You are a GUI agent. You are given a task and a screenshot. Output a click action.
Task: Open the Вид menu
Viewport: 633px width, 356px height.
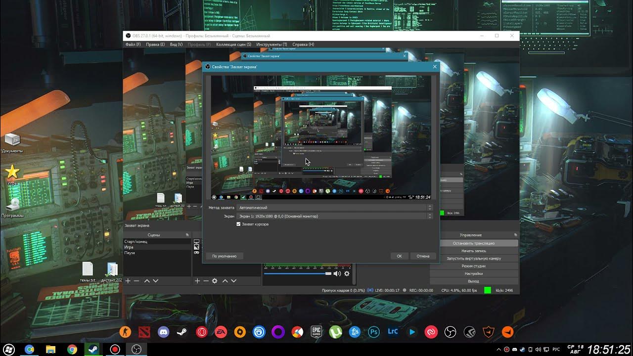point(177,44)
